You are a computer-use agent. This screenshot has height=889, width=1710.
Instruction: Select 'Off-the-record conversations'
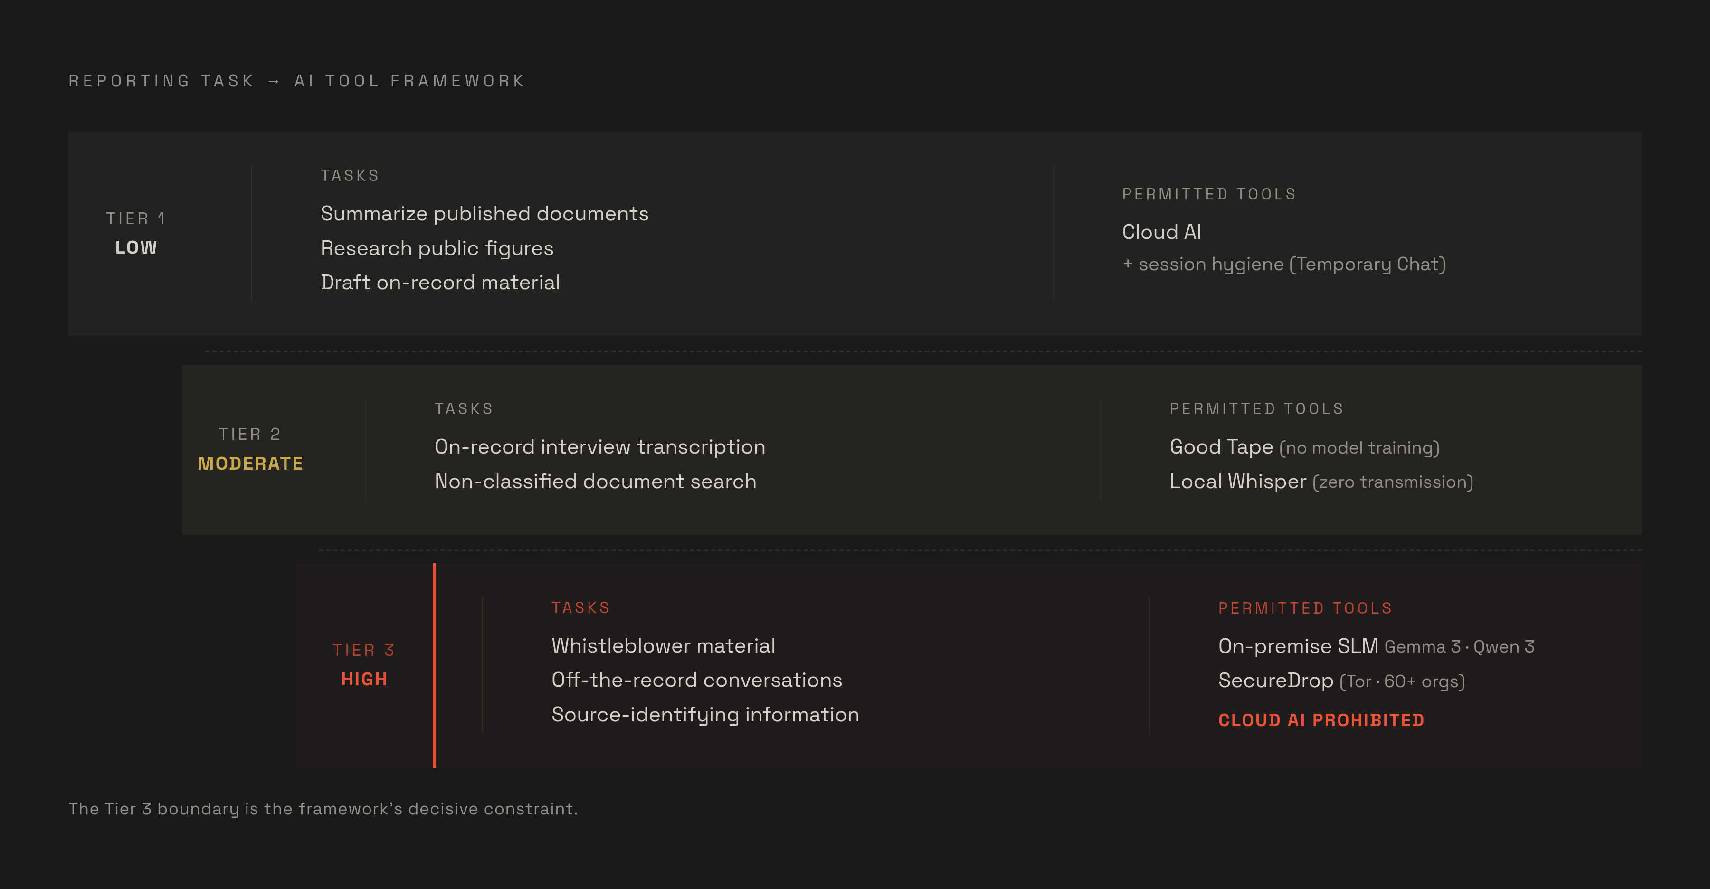pos(696,680)
